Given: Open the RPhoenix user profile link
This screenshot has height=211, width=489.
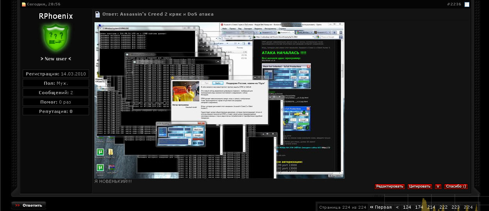Looking at the screenshot, I should (56, 16).
